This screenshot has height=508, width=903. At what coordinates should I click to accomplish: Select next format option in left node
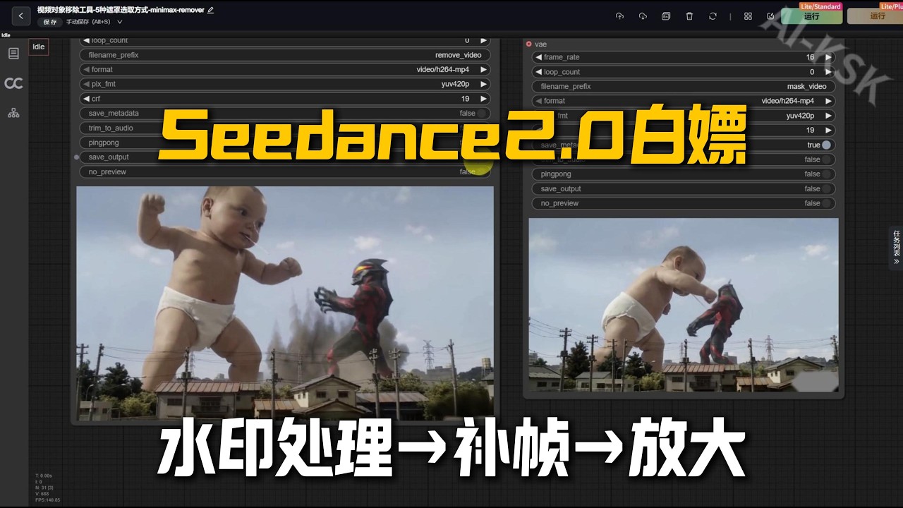coord(484,69)
